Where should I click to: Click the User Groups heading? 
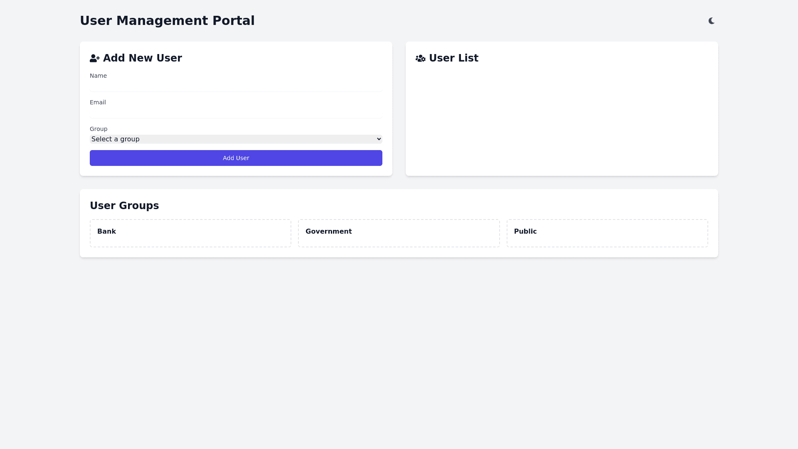124,206
